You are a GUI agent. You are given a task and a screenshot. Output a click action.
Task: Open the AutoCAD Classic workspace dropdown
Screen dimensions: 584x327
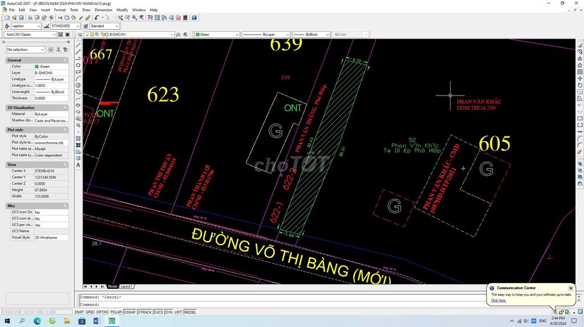[31, 34]
